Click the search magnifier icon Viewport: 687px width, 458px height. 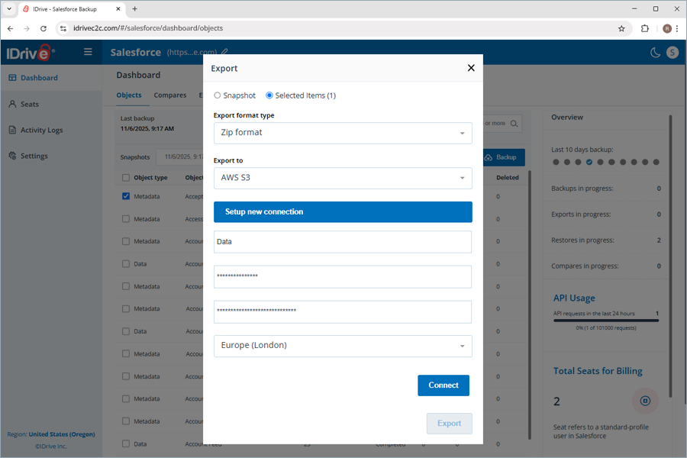[514, 124]
